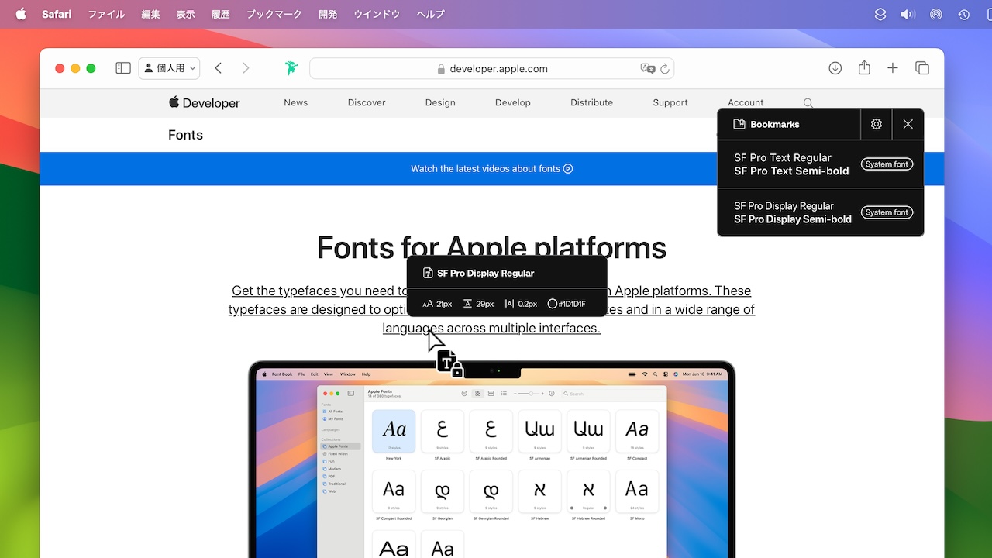Viewport: 992px width, 558px height.
Task: Show the tab overview icon
Action: tap(922, 68)
